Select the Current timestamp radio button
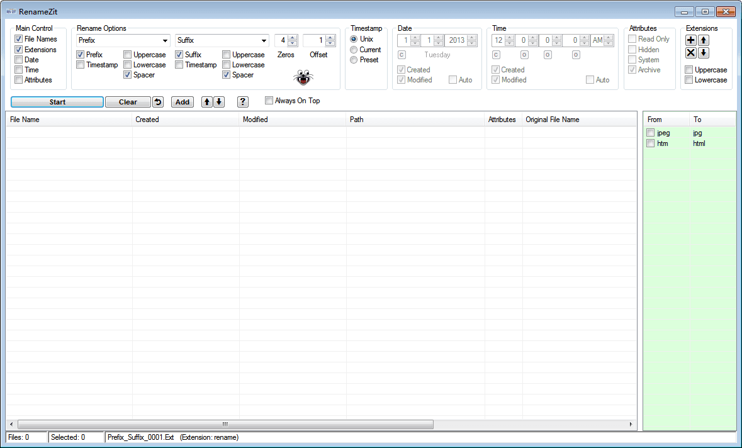Screen dimensions: 742x448 (x=354, y=50)
